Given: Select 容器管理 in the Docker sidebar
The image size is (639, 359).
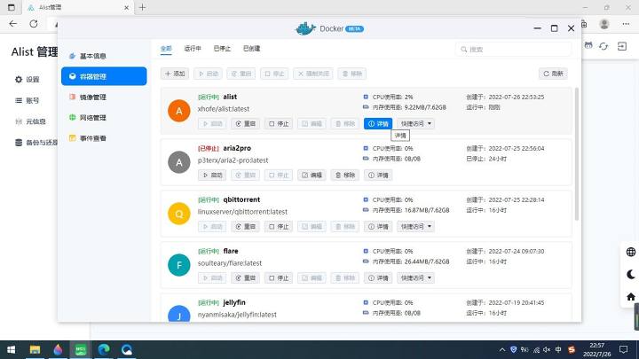Looking at the screenshot, I should [104, 76].
